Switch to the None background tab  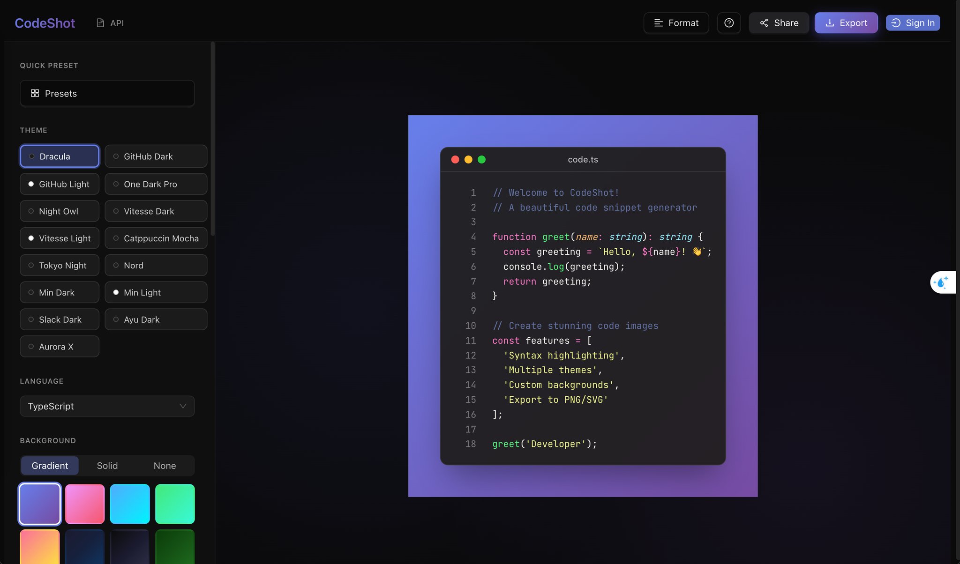tap(165, 466)
